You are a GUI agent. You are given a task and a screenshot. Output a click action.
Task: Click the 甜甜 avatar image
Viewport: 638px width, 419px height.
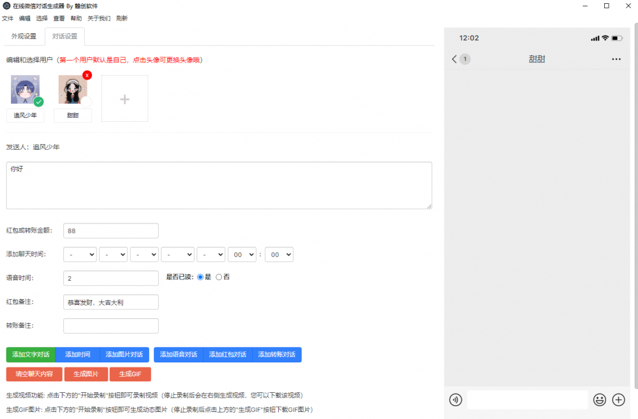73,89
